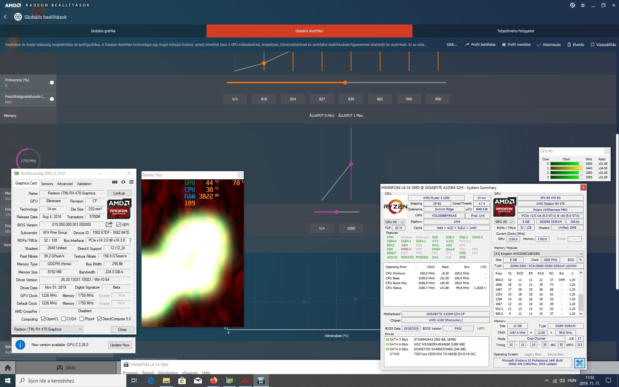
Task: Switch to Teljesítmény felügyelet tab
Action: (x=516, y=31)
